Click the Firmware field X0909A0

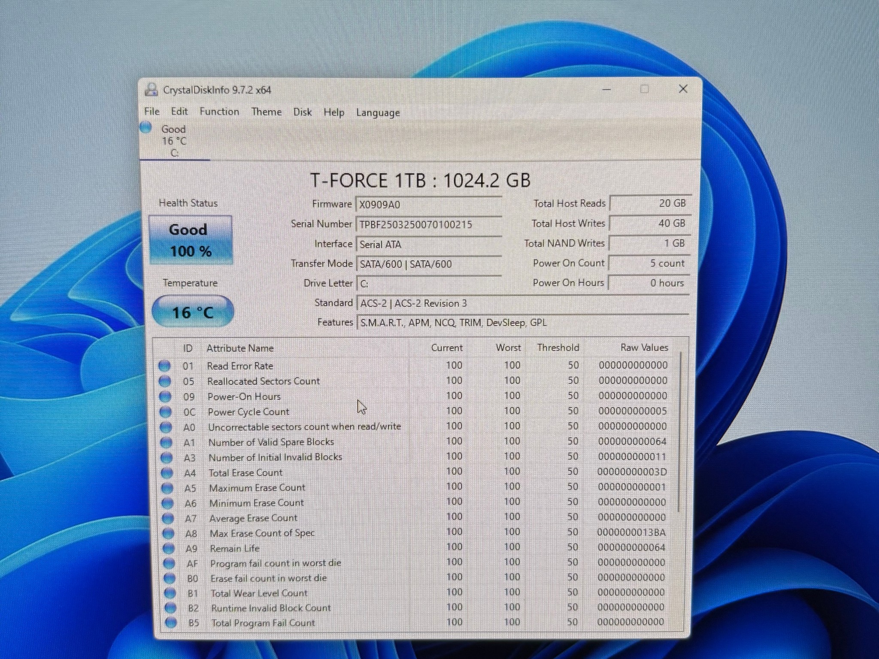click(x=429, y=204)
